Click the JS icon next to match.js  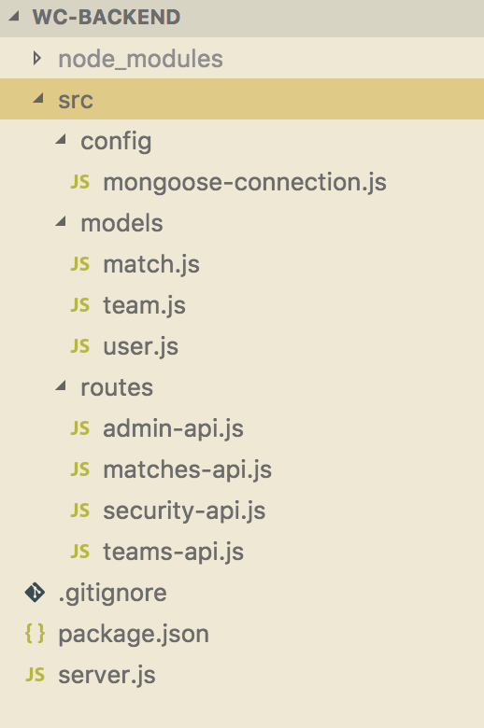80,264
